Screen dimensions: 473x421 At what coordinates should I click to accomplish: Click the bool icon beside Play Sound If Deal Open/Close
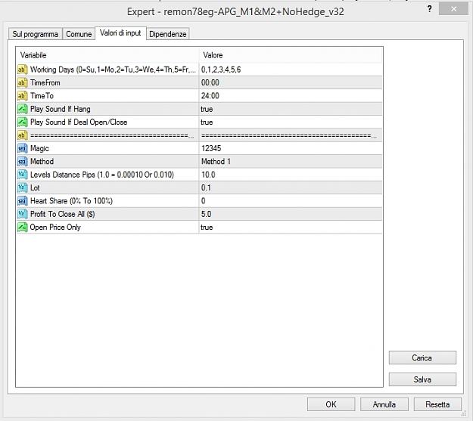tap(22, 122)
